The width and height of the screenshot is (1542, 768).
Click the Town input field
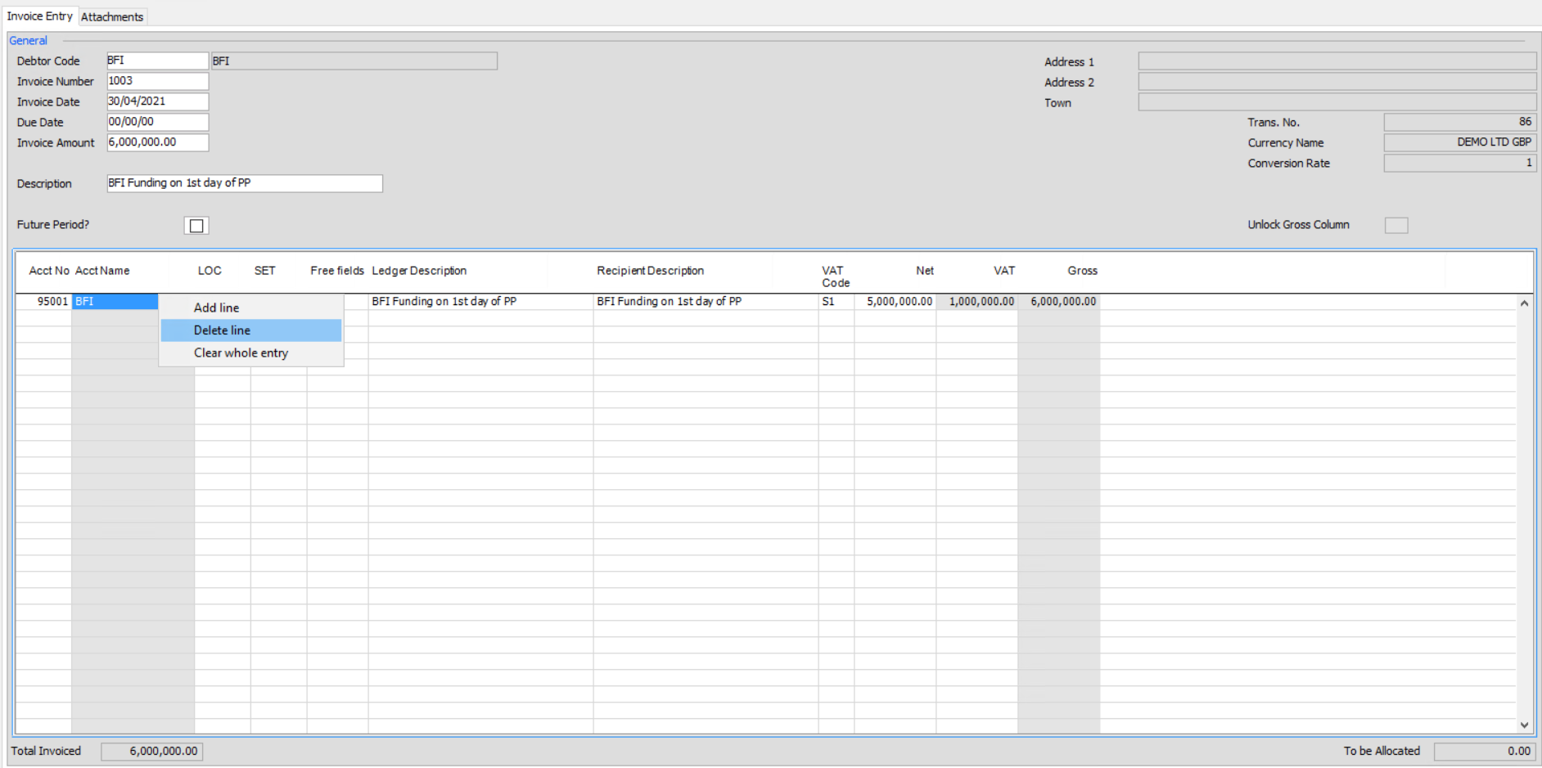coord(1336,101)
